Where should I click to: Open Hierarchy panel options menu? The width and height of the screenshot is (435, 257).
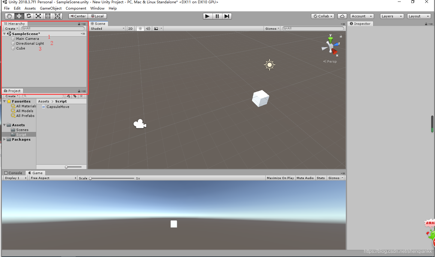pyautogui.click(x=84, y=24)
